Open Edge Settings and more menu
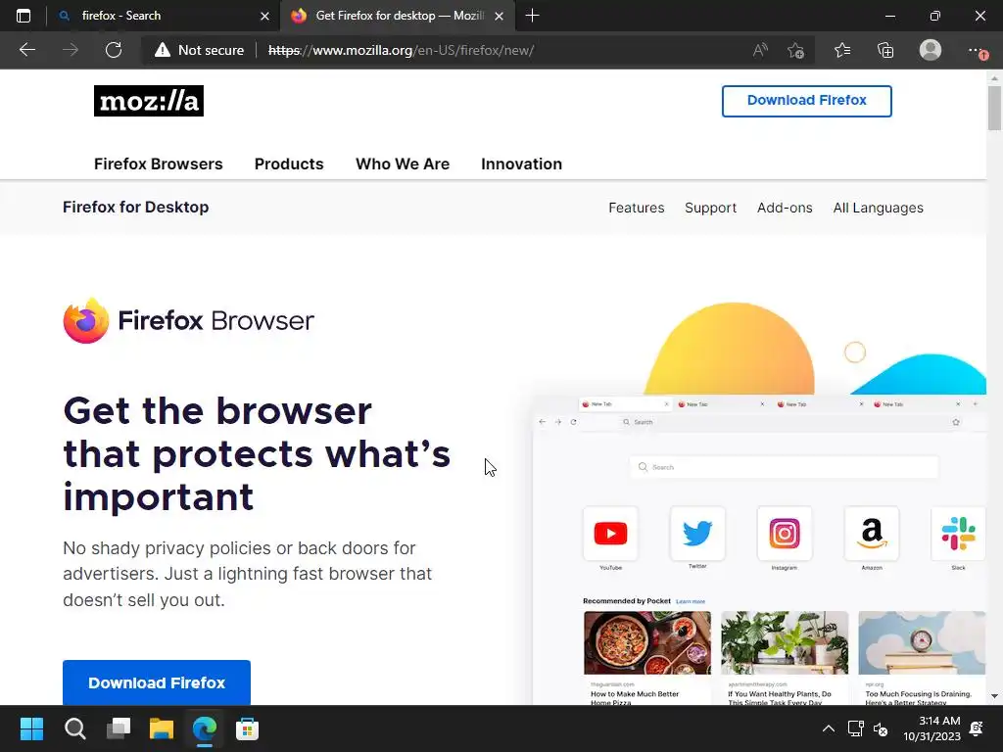Viewport: 1003px width, 752px height. pos(977,50)
